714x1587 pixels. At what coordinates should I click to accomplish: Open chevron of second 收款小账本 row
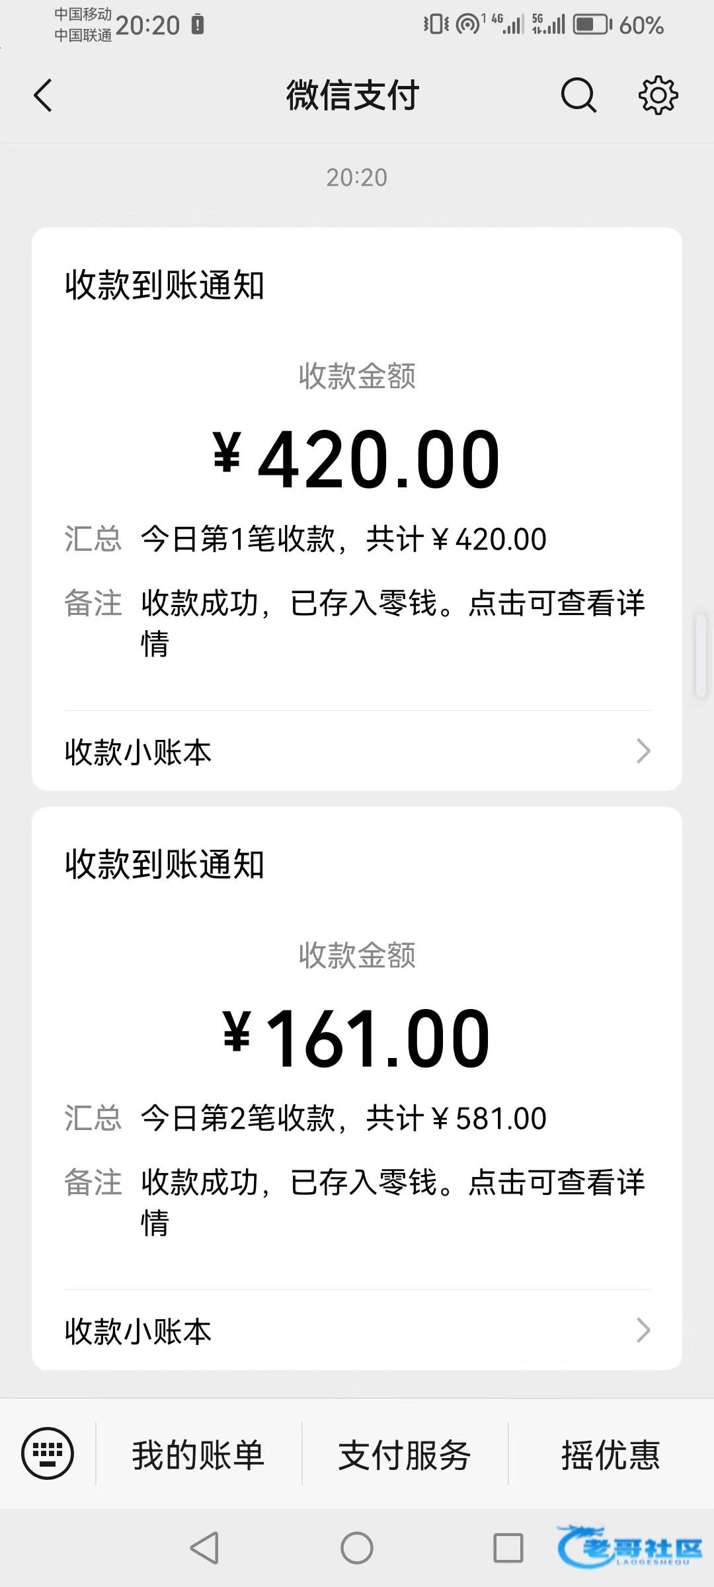[x=643, y=1330]
